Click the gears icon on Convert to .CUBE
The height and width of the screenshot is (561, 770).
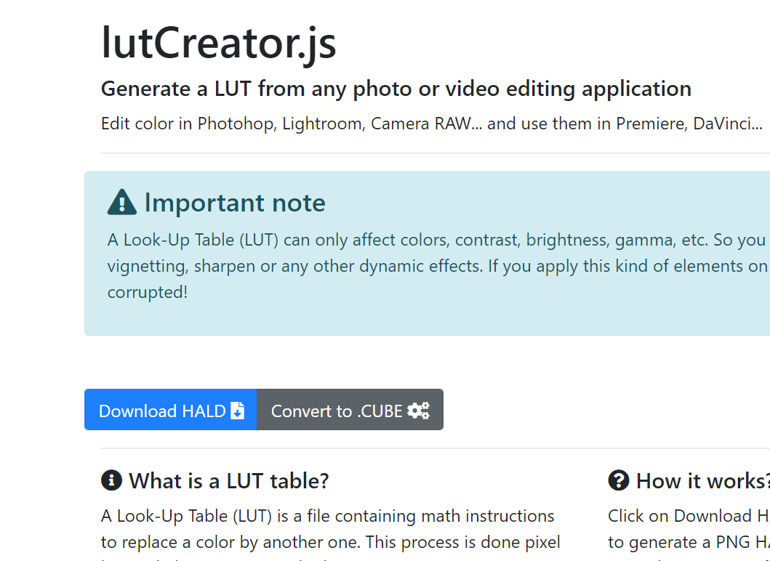pyautogui.click(x=418, y=411)
